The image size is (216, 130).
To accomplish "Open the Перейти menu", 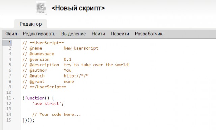I will pyautogui.click(x=120, y=34).
